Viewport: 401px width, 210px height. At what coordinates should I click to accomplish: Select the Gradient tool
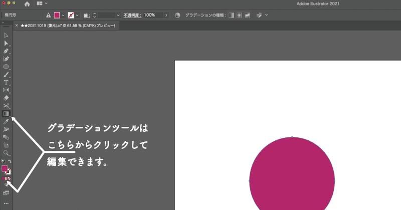pos(6,114)
